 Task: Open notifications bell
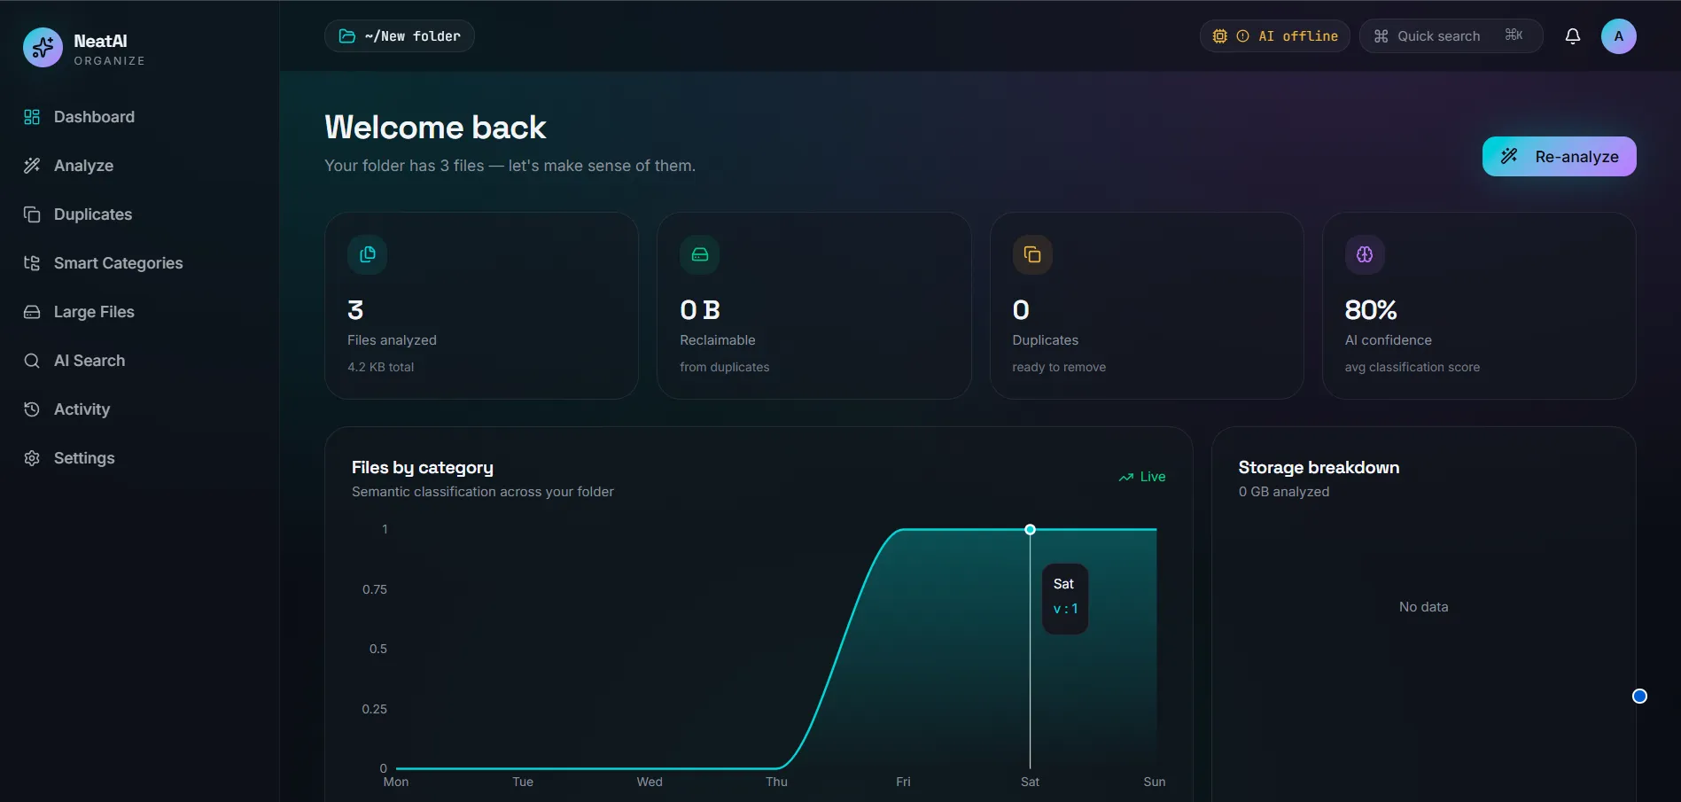(1572, 36)
